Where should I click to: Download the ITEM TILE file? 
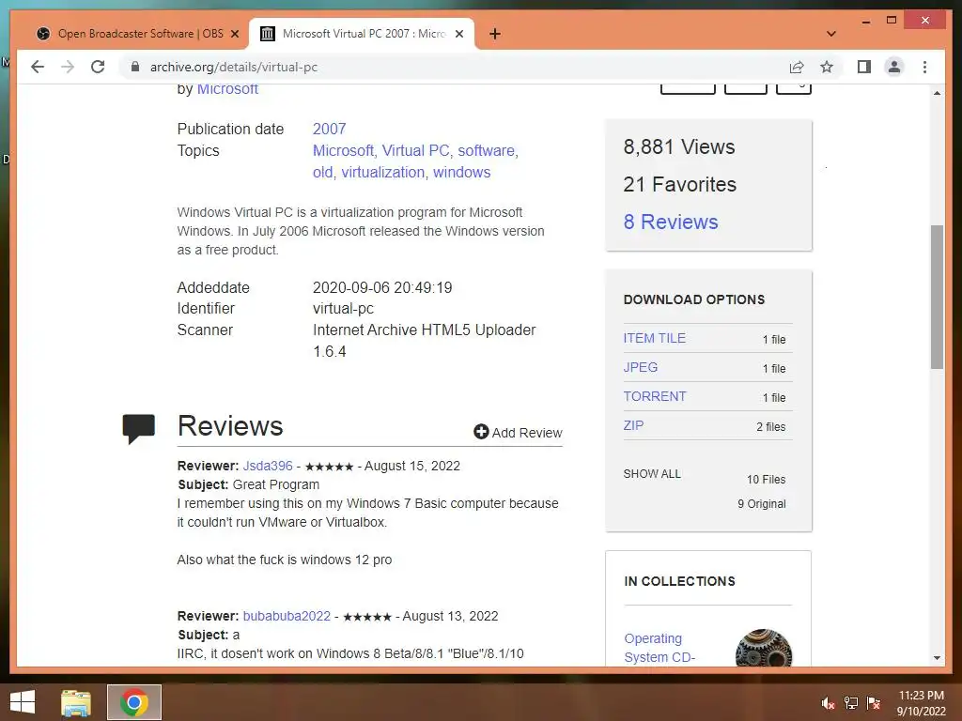tap(654, 338)
